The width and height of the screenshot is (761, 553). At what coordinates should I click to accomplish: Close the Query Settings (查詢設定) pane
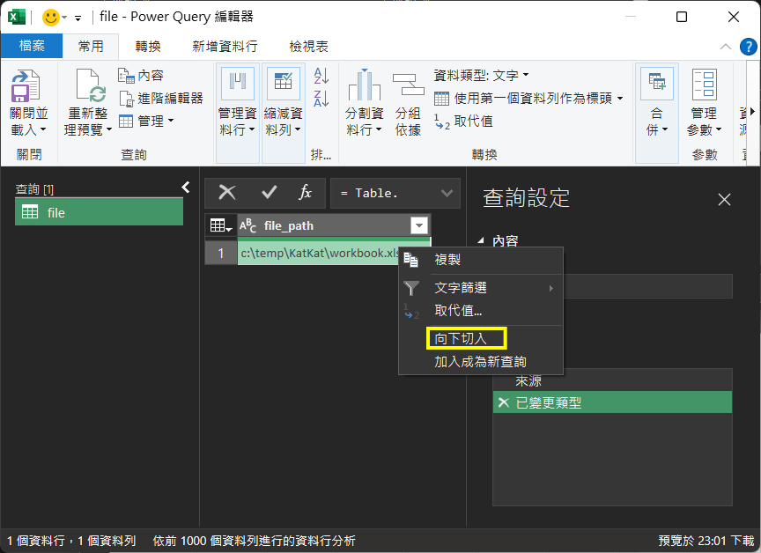pos(724,200)
